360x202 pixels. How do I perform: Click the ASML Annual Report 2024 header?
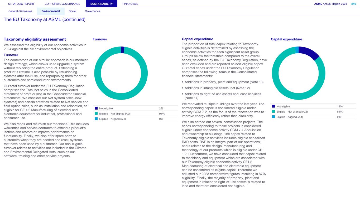pyautogui.click(x=330, y=4)
